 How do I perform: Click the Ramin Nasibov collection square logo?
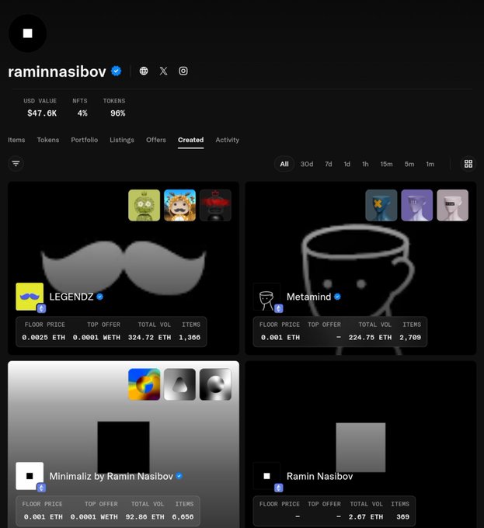pos(266,476)
